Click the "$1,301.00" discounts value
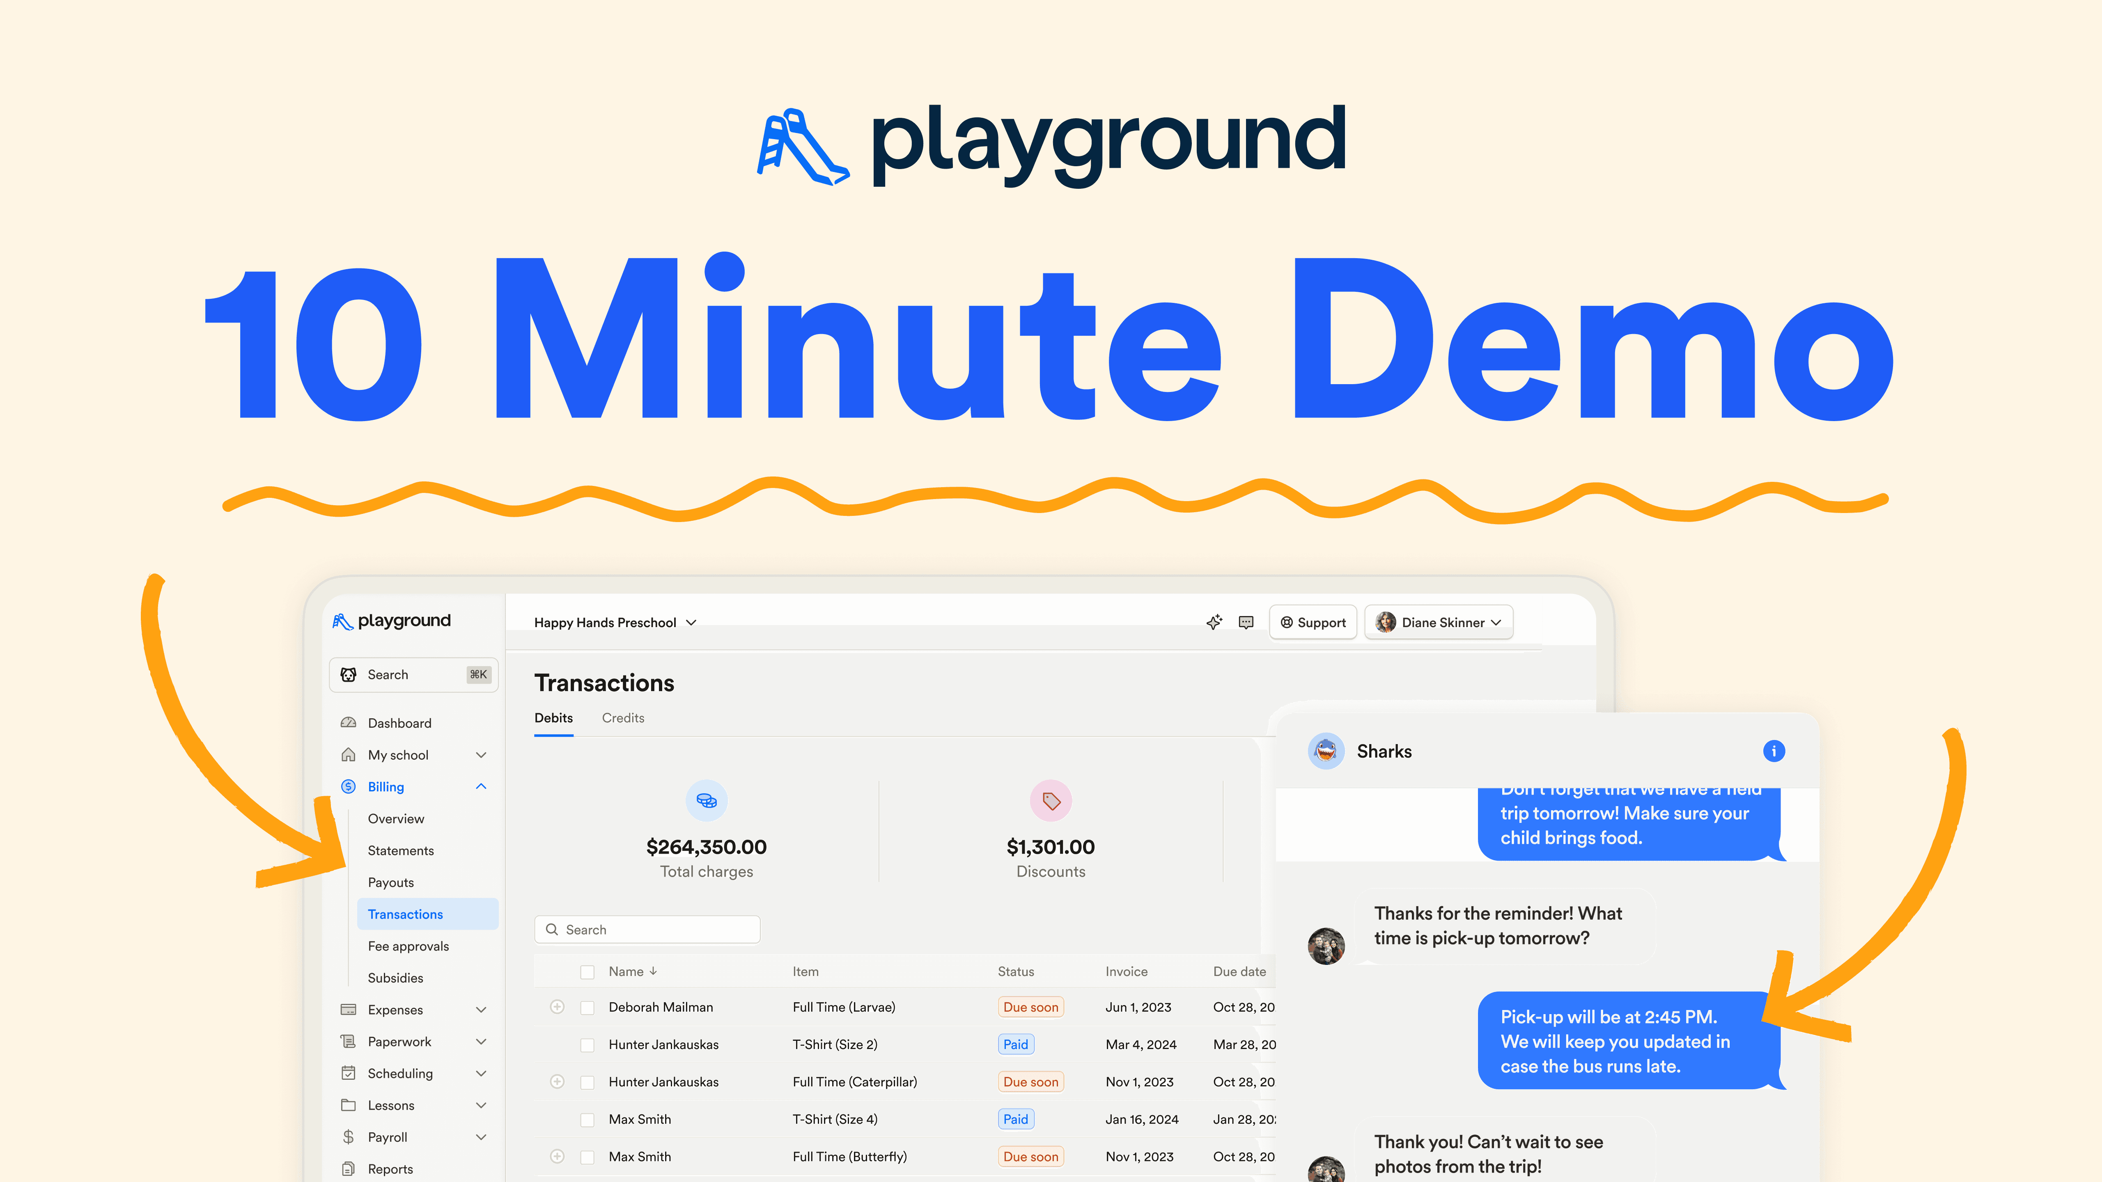 [1051, 847]
